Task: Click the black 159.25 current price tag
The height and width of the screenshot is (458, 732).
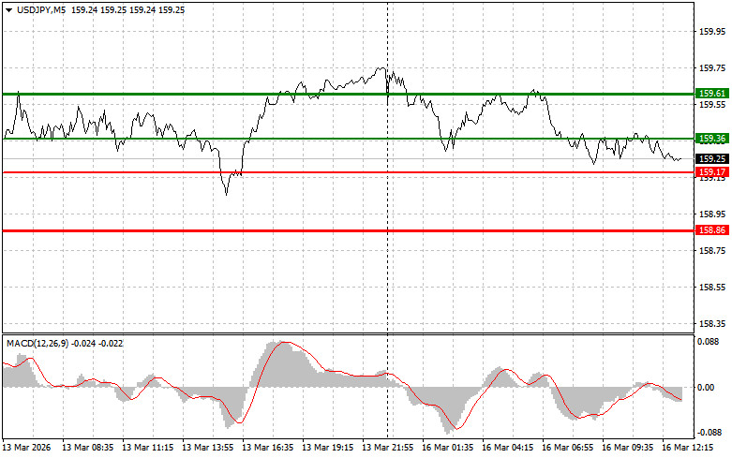Action: pos(712,159)
